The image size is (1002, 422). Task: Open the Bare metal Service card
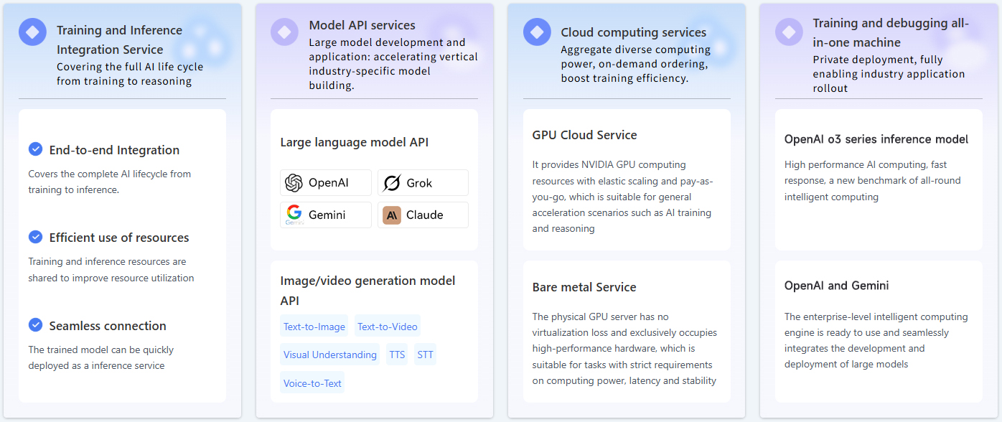point(626,332)
